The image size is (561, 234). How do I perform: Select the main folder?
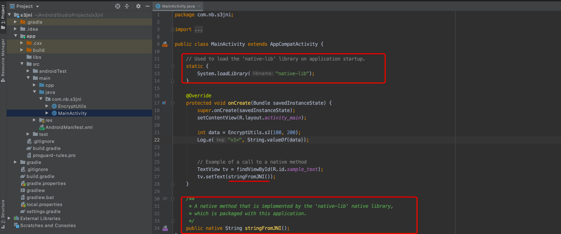pos(41,78)
